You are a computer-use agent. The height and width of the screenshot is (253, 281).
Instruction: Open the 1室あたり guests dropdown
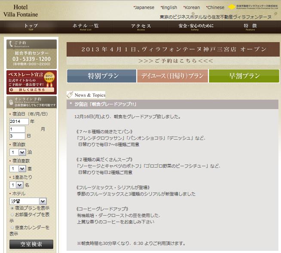coord(16,185)
